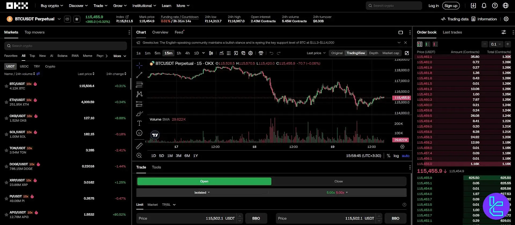The width and height of the screenshot is (515, 225).
Task: Click the ruler measure tool
Action: [x=139, y=146]
